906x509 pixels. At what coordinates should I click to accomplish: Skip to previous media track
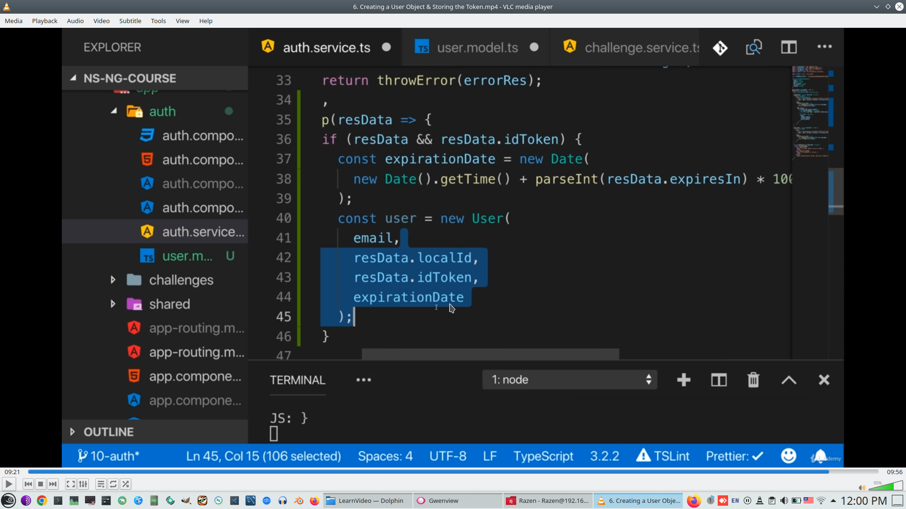(x=28, y=484)
